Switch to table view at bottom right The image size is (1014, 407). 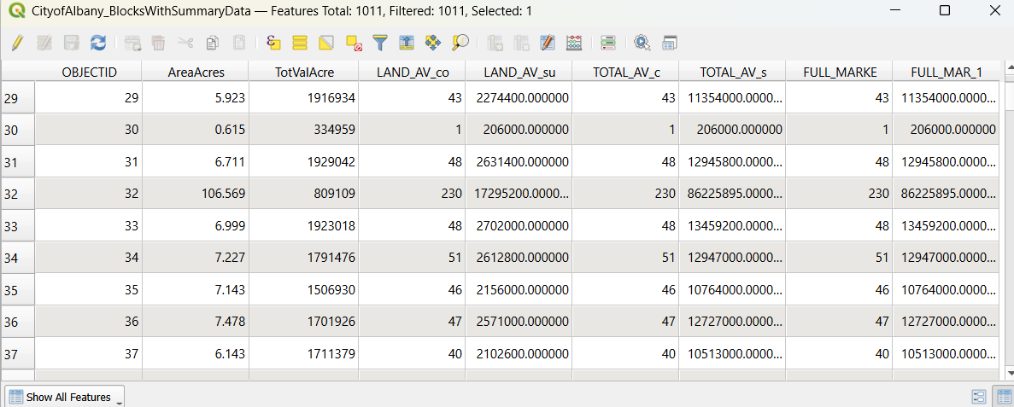(1002, 397)
